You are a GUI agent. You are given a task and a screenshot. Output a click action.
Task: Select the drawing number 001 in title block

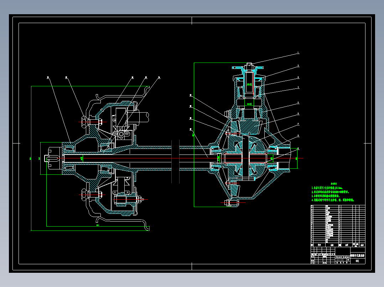tap(357, 261)
